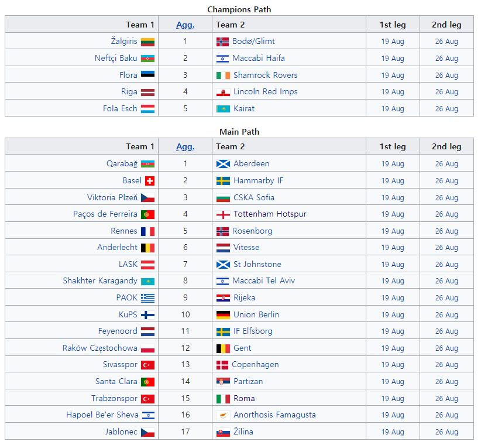Click the Gibraltar flag beside Lincoln Red Imps
The width and height of the screenshot is (481, 445).
click(223, 92)
